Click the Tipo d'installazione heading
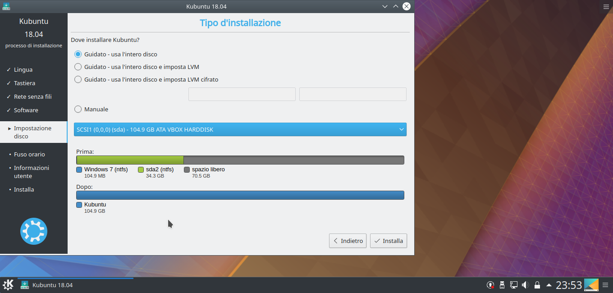 pos(240,23)
